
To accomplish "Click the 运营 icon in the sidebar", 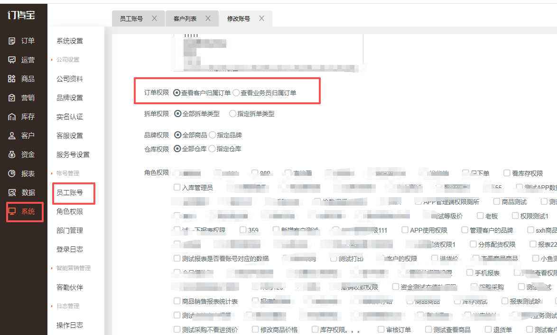I will point(12,60).
